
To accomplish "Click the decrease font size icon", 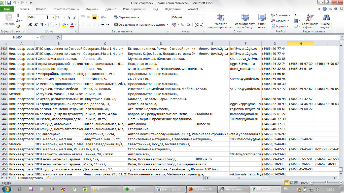I will (x=75, y=17).
